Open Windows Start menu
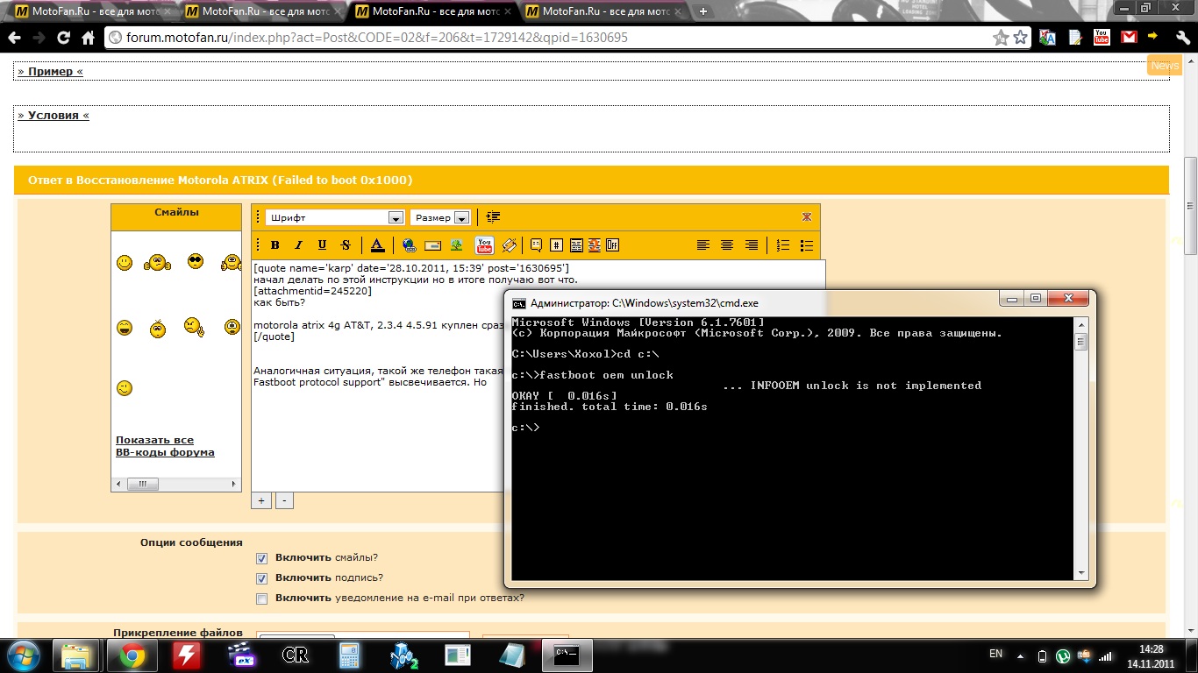 [x=23, y=655]
